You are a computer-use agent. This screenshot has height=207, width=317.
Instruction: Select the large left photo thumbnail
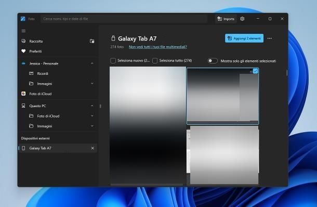coord(148,125)
